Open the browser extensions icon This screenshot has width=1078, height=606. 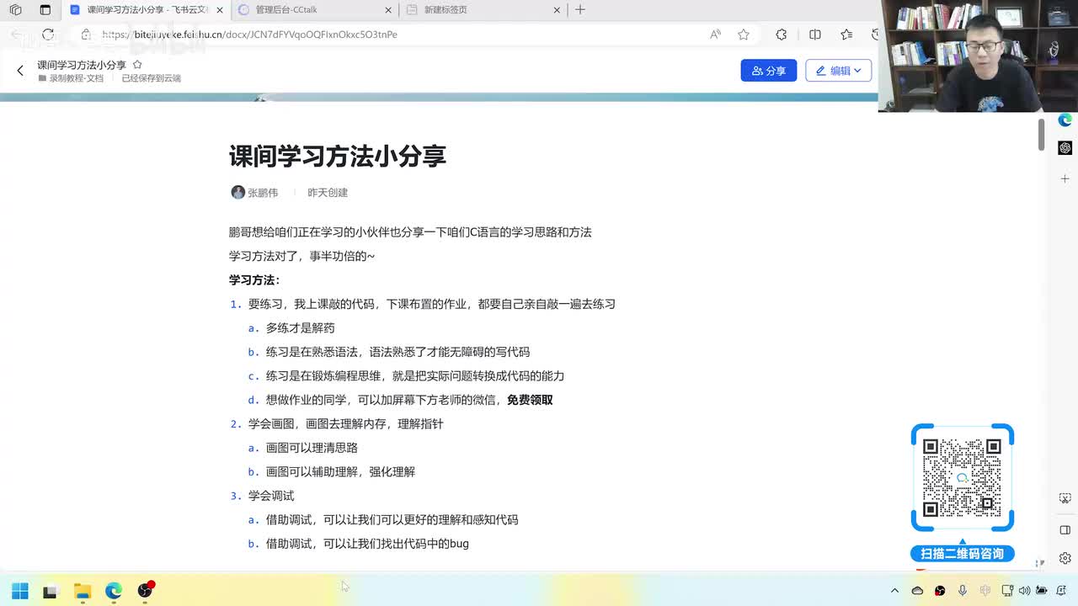coord(782,35)
